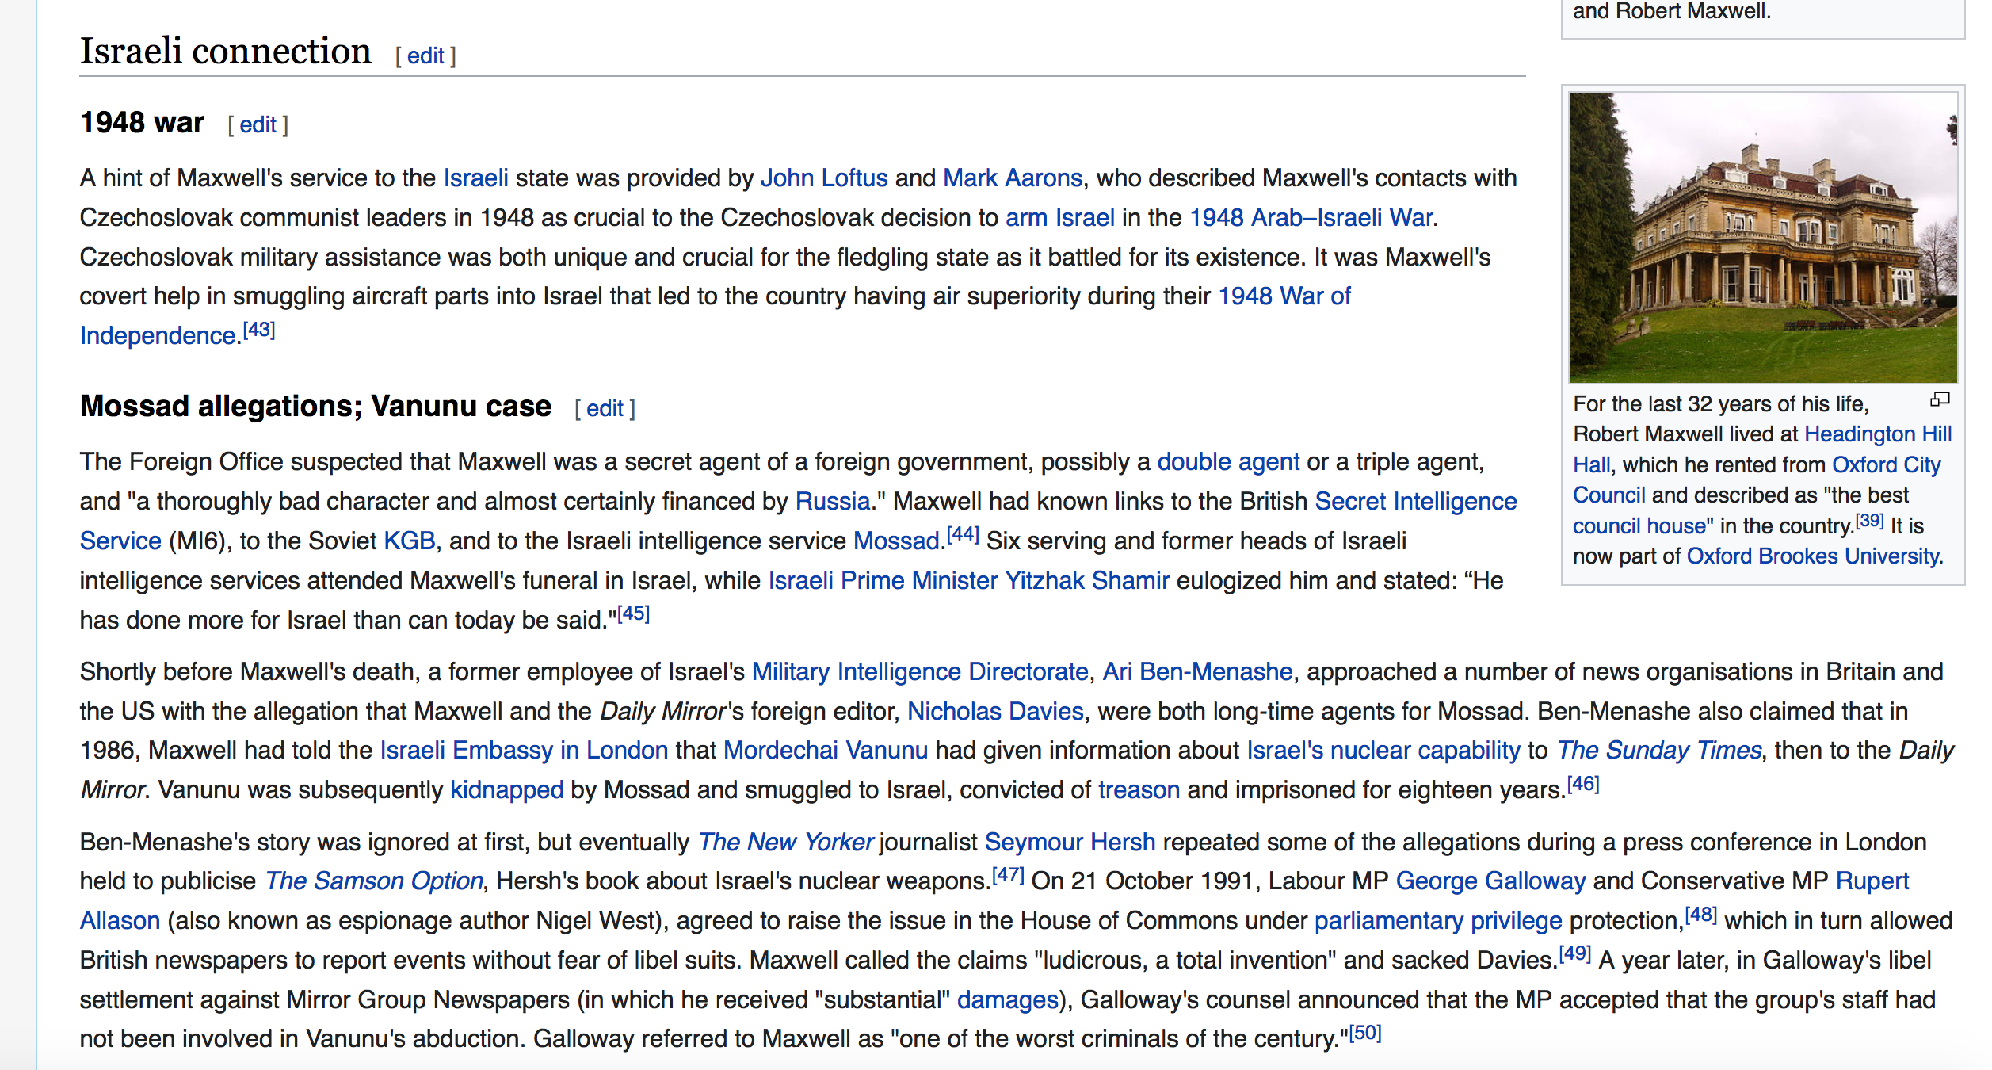Follow the John Loftus link
Viewport: 1992px width, 1070px height.
pyautogui.click(x=824, y=178)
